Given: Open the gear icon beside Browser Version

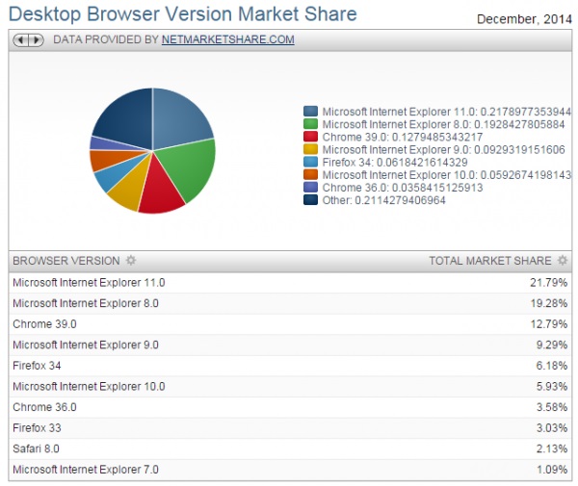Looking at the screenshot, I should point(131,260).
